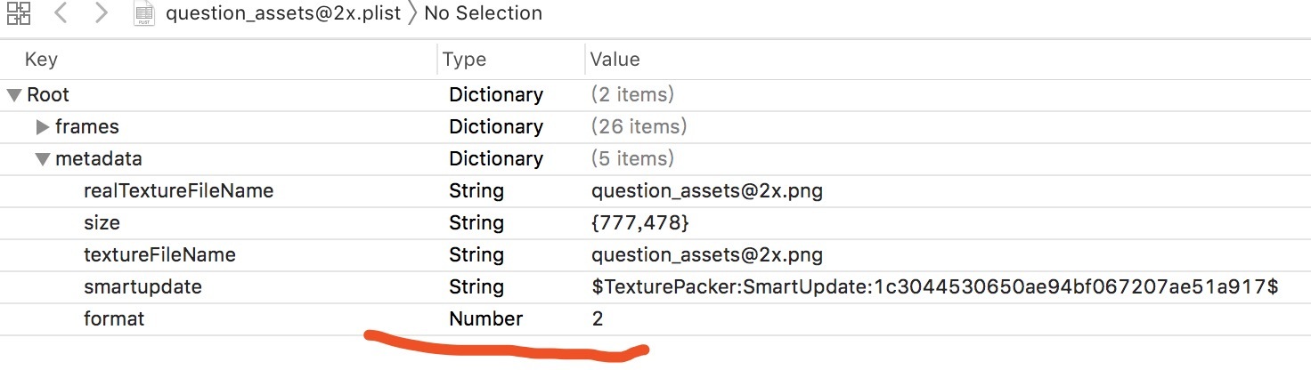Click the plist file icon in breadcrumb
The height and width of the screenshot is (370, 1311).
(x=145, y=13)
